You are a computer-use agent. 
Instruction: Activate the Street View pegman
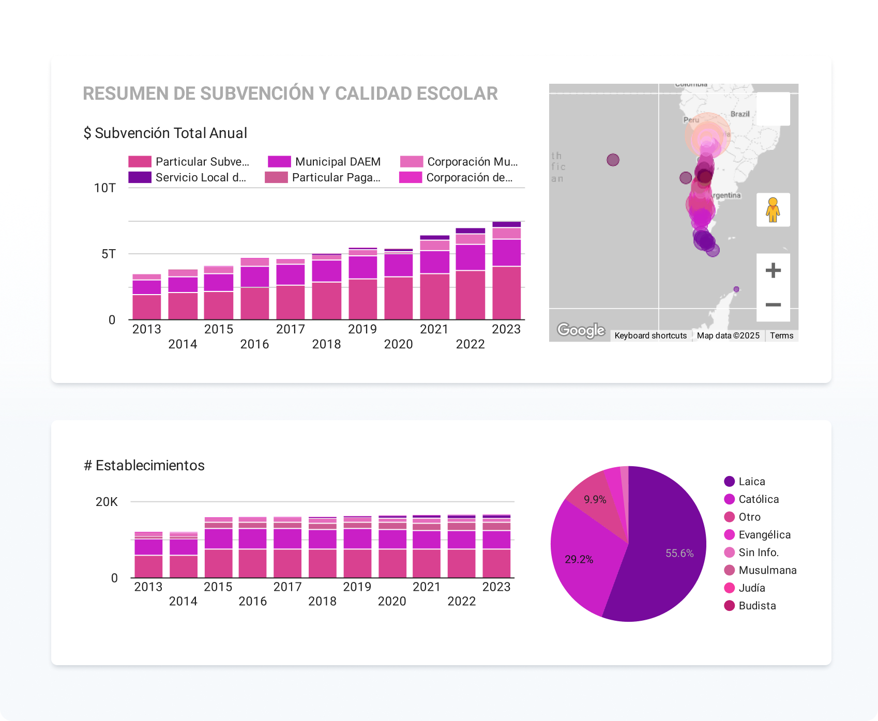point(773,210)
